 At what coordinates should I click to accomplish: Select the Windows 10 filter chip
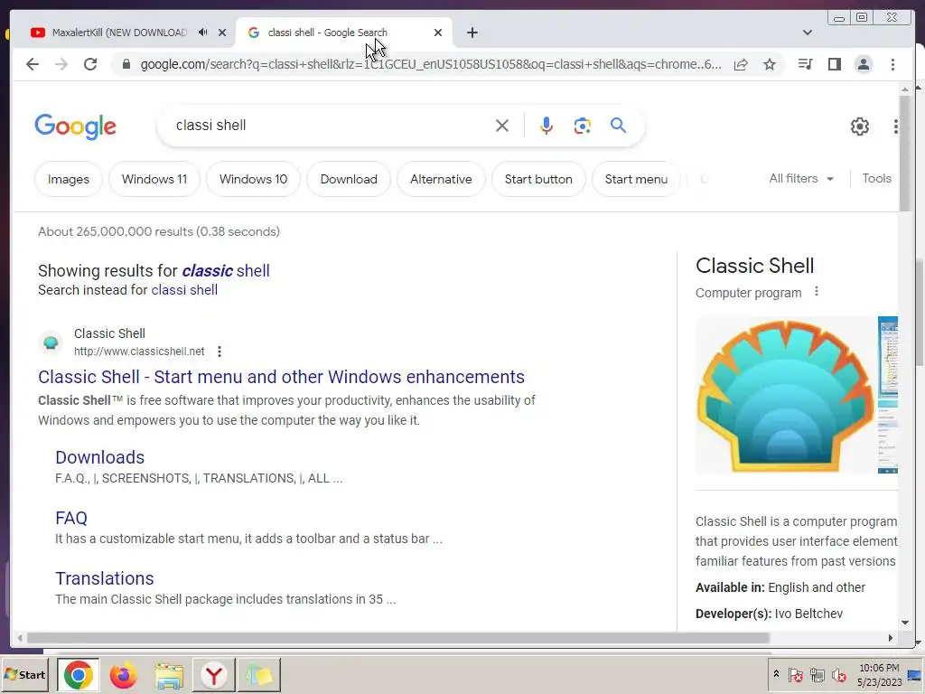click(254, 179)
